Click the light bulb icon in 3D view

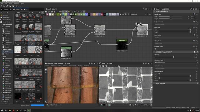tap(46, 72)
